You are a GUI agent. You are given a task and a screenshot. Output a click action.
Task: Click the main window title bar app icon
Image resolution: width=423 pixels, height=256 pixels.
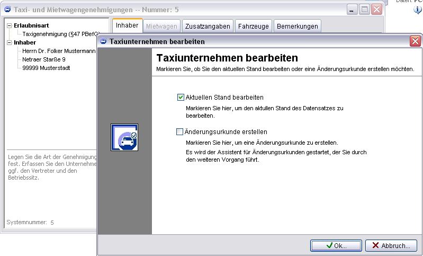pyautogui.click(x=8, y=9)
